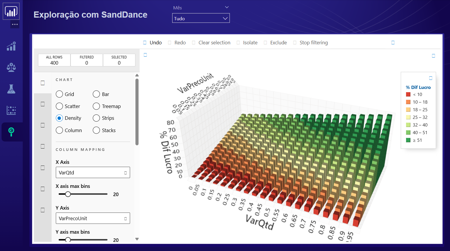Open the ellipsis more options button
Viewport: 450px width, 251px height.
15,24
